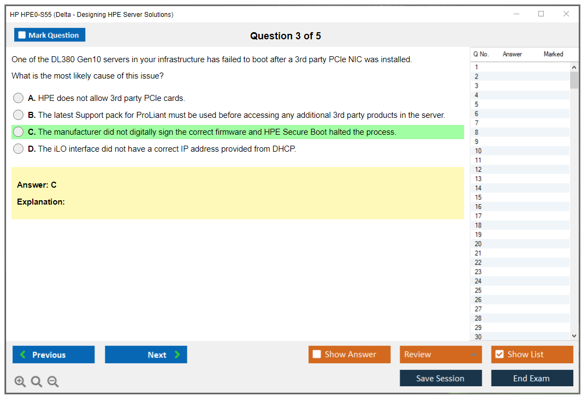The image size is (587, 401).
Task: Click the End Exam button
Action: click(x=531, y=378)
